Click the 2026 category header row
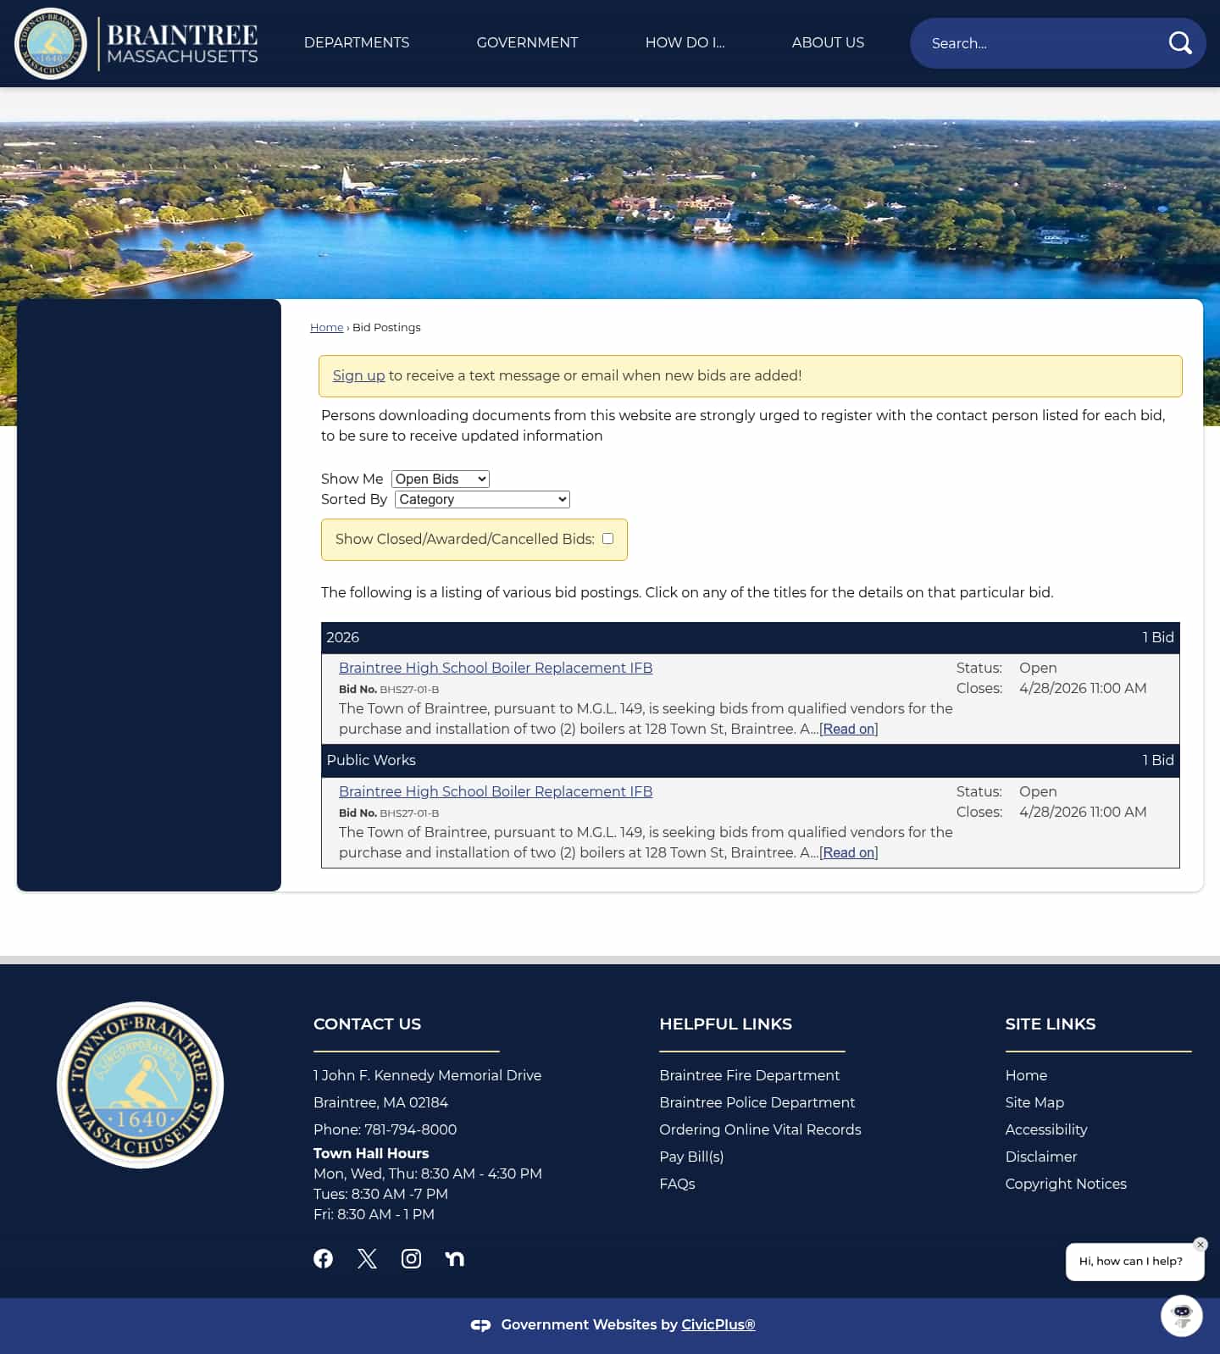 click(751, 638)
